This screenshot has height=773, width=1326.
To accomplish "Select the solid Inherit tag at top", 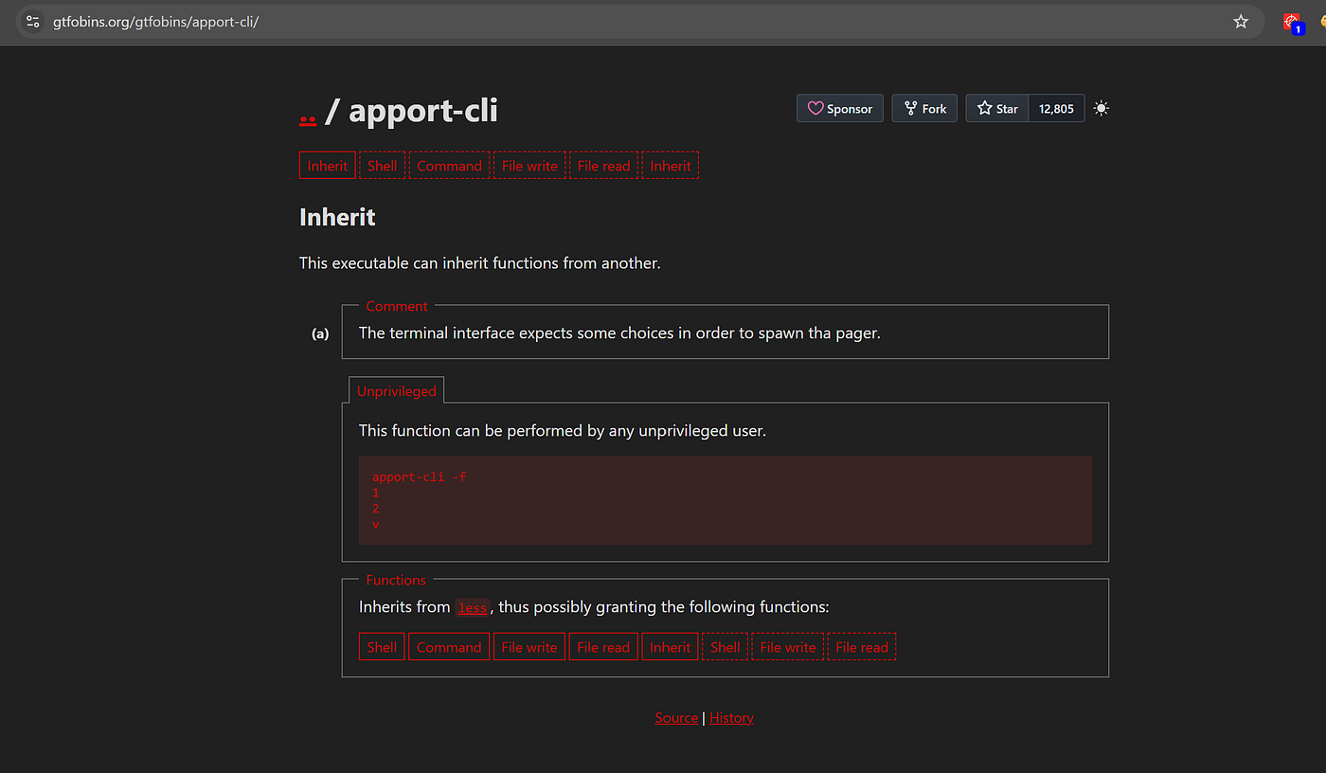I will 328,166.
